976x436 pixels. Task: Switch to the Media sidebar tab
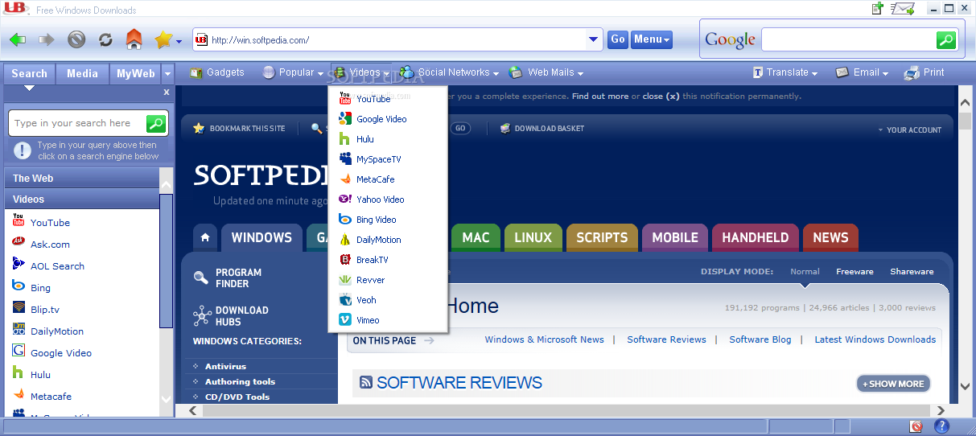82,73
